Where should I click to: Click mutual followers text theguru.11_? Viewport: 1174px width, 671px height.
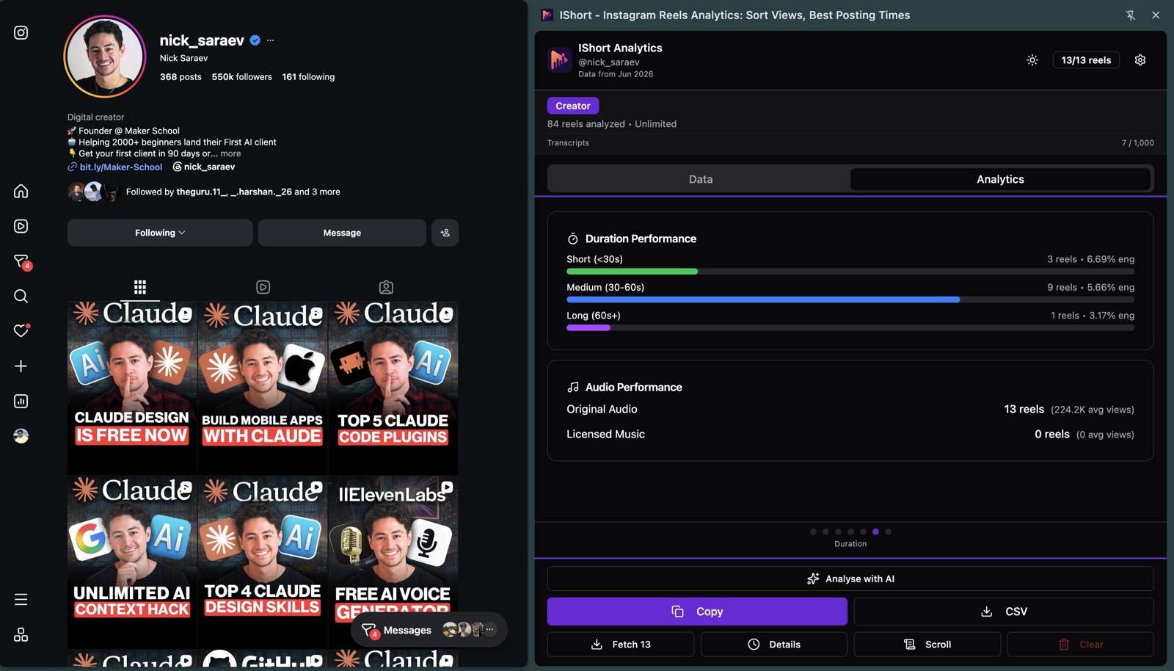[x=202, y=192]
